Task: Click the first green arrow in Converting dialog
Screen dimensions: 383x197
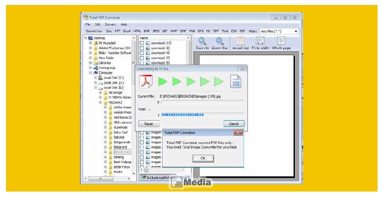Action: pos(163,82)
